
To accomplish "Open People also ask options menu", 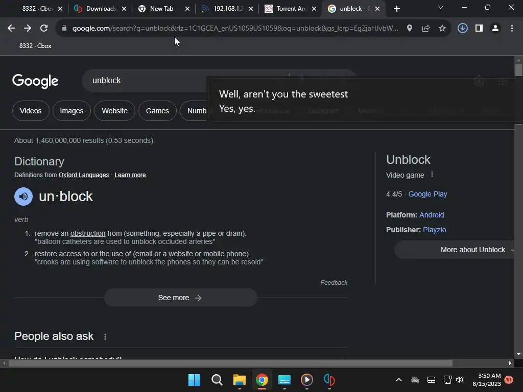I will click(105, 337).
